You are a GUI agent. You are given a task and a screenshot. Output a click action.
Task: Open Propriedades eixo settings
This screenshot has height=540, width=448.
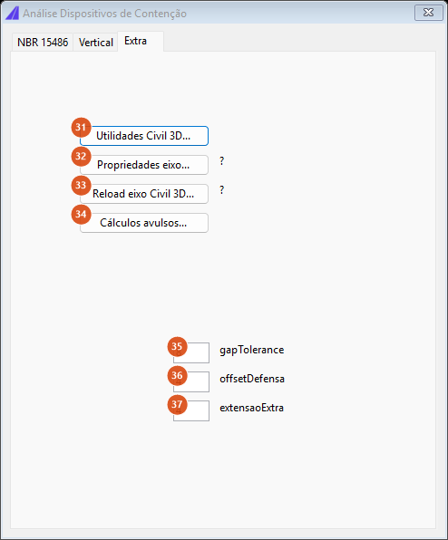tap(144, 165)
